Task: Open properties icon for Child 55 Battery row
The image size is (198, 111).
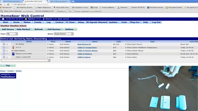Action: pos(4,54)
